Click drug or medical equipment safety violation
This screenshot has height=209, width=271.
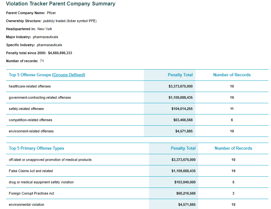tap(41, 182)
